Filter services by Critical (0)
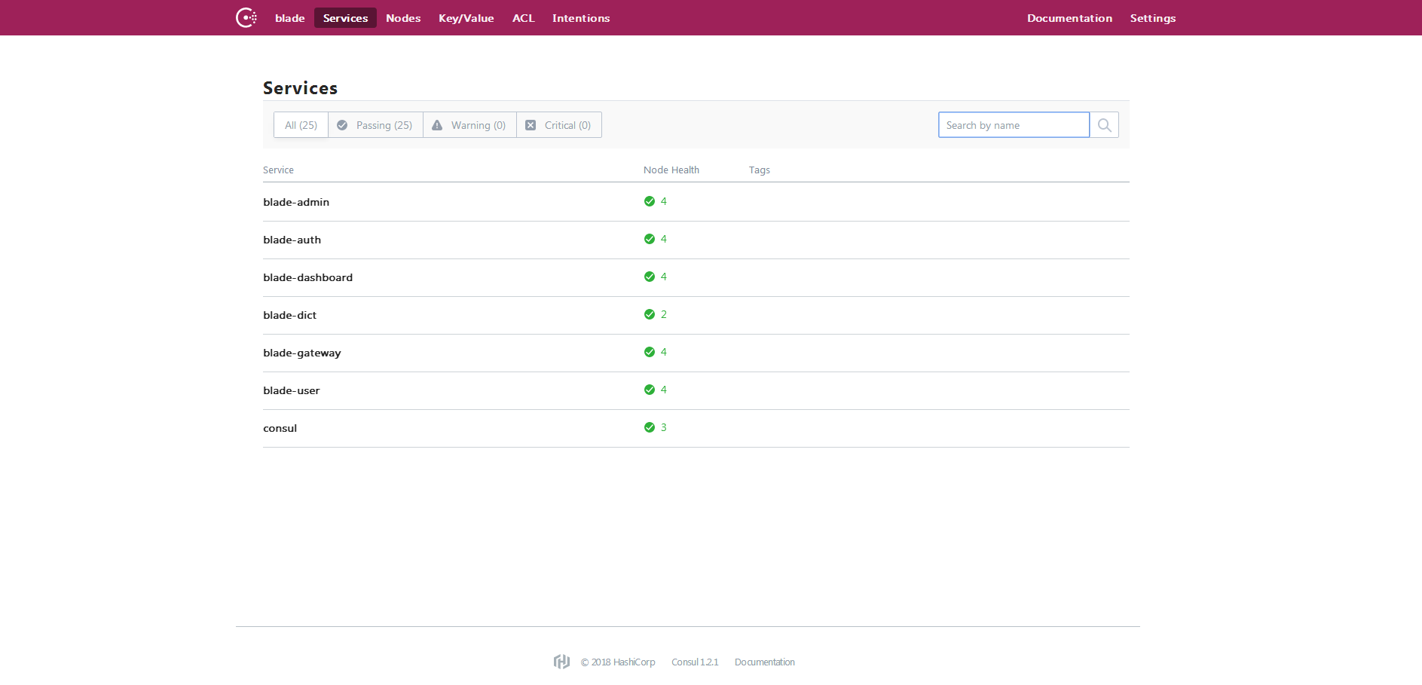This screenshot has width=1422, height=685. point(558,125)
